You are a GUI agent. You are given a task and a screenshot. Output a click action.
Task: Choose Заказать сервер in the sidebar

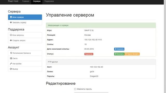coord(25,22)
